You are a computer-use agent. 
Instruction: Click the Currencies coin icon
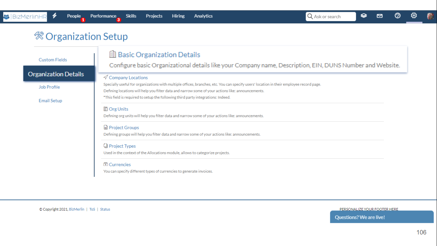click(x=106, y=164)
